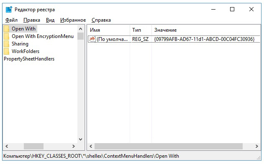This screenshot has width=264, height=164.
Task: Select the WorkFolders key in tree
Action: point(26,51)
